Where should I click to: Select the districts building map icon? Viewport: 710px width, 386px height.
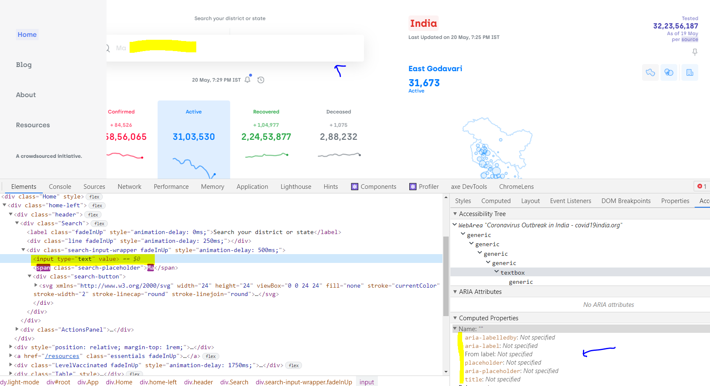tap(690, 72)
